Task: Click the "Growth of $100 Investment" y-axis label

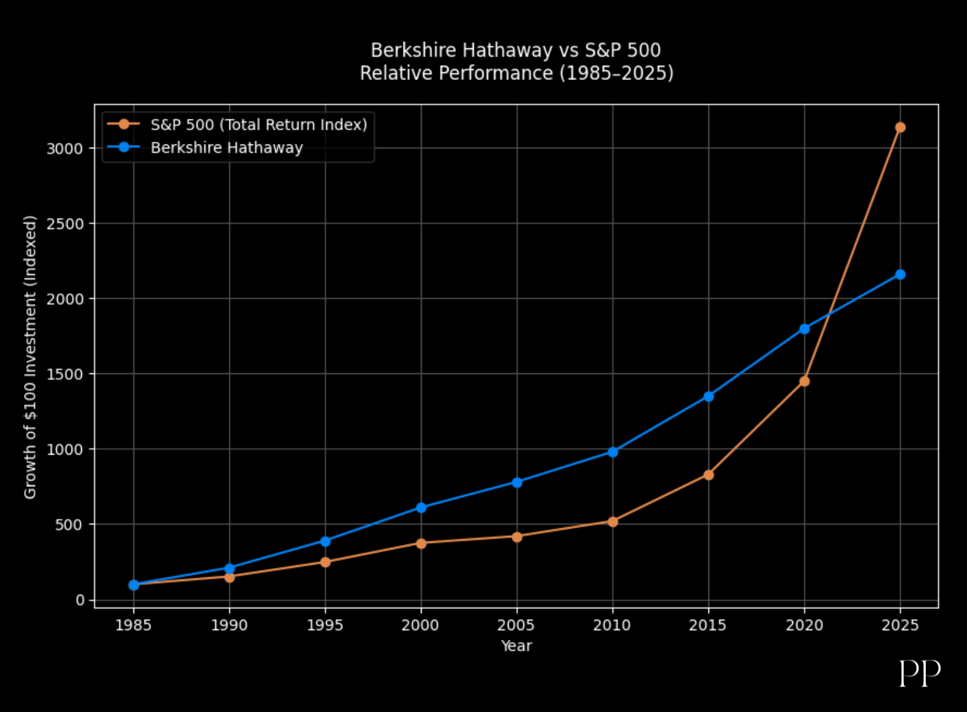Action: tap(30, 357)
